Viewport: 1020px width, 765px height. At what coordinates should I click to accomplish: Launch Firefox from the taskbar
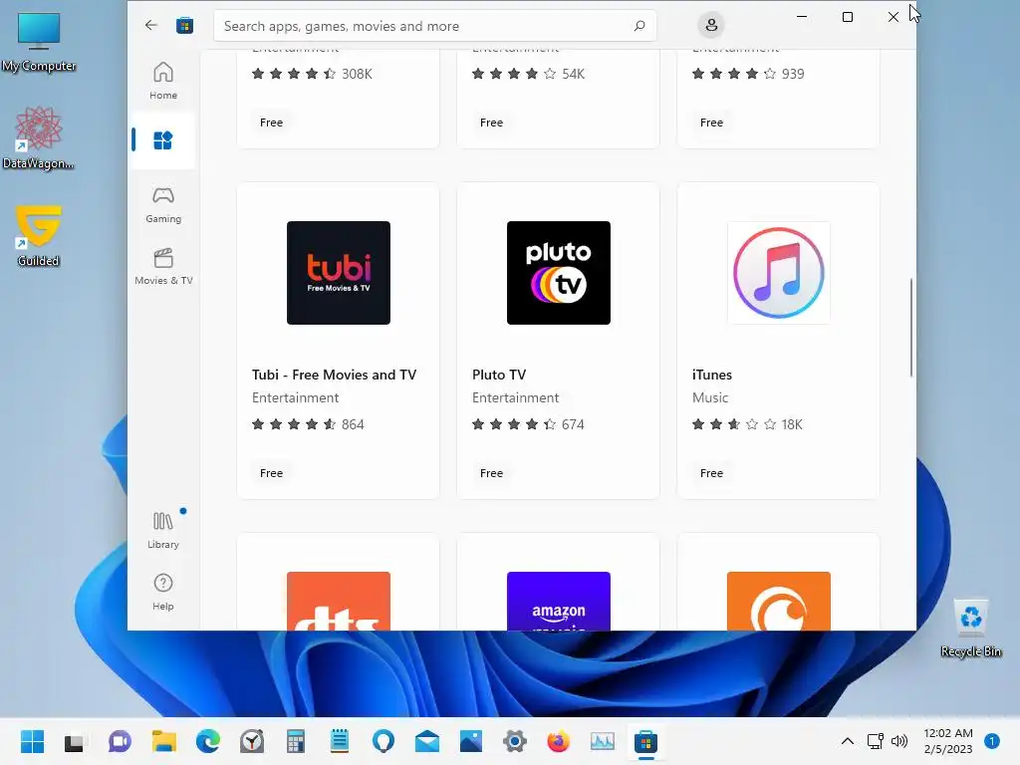point(558,741)
